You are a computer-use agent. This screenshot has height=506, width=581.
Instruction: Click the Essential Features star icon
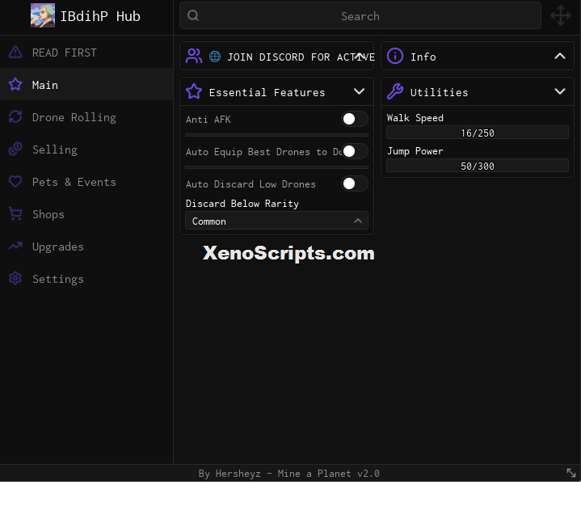(194, 91)
